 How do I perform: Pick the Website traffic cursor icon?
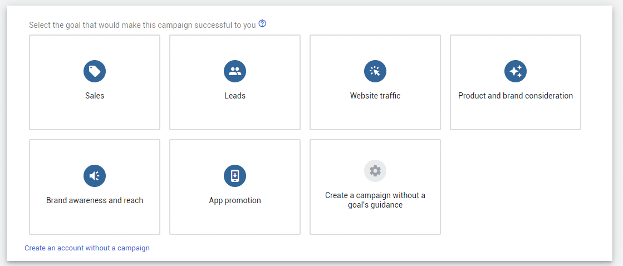tap(375, 71)
